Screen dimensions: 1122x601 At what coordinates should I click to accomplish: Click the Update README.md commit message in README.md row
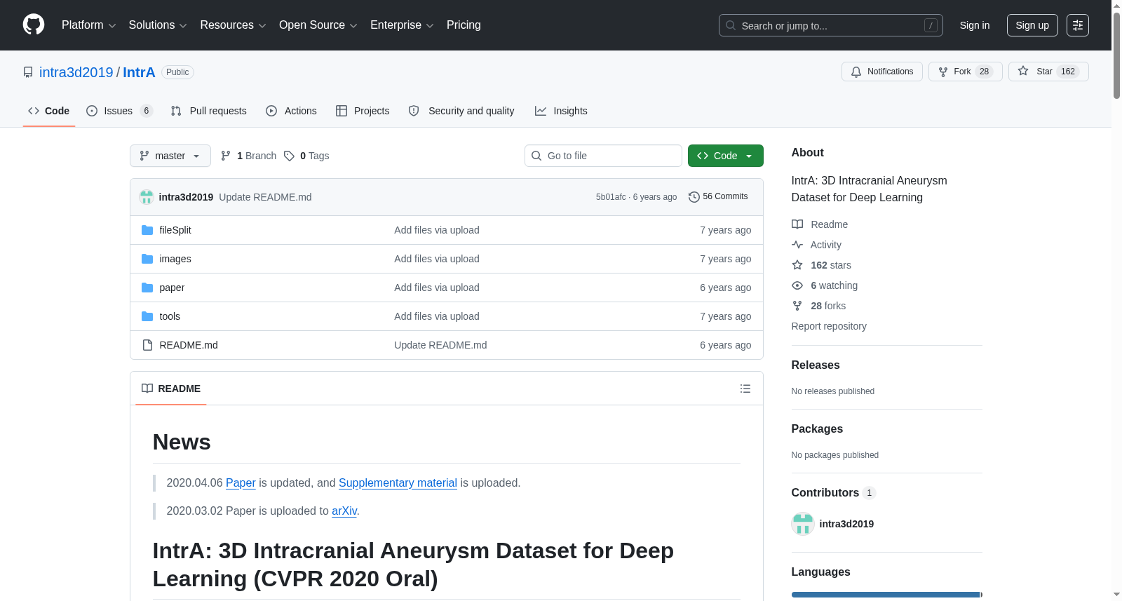pos(440,345)
